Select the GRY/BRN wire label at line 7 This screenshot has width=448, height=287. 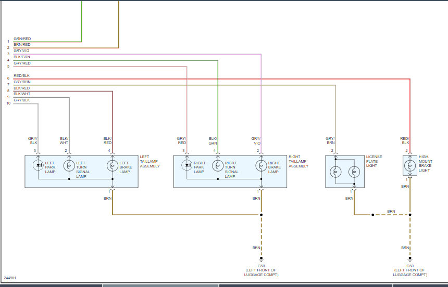22,82
